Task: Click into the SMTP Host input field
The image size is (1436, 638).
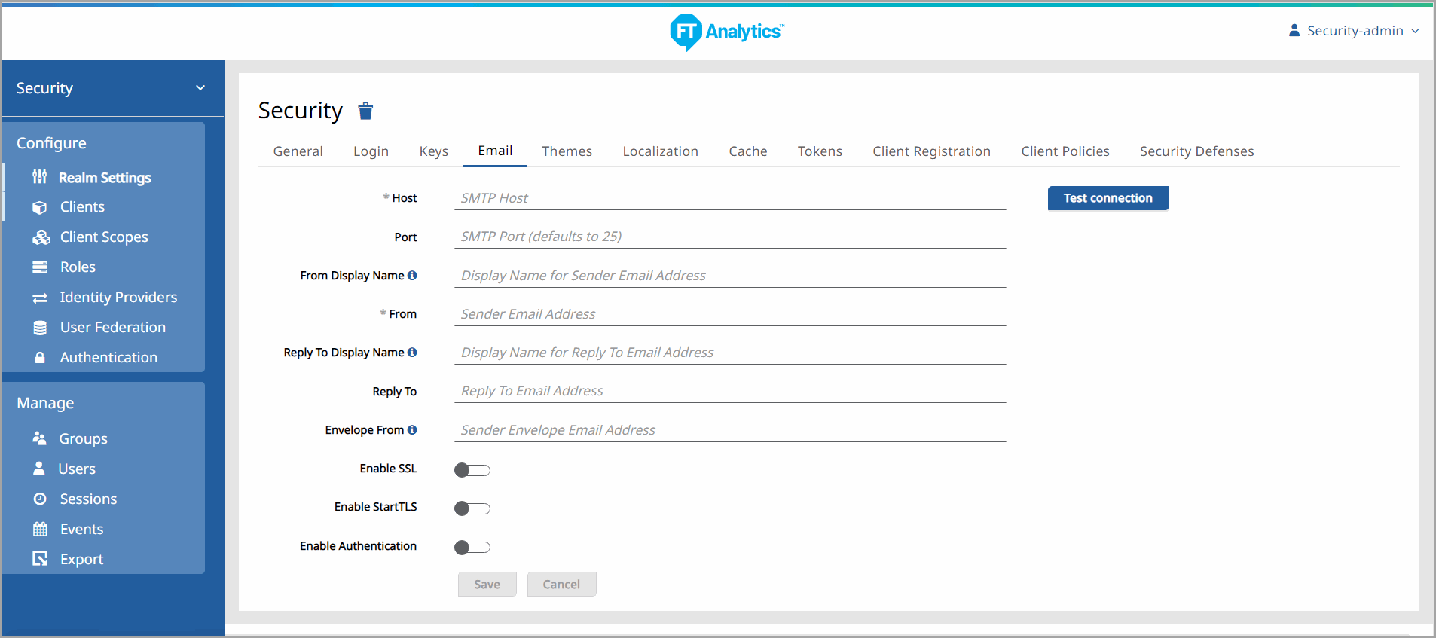Action: click(729, 198)
